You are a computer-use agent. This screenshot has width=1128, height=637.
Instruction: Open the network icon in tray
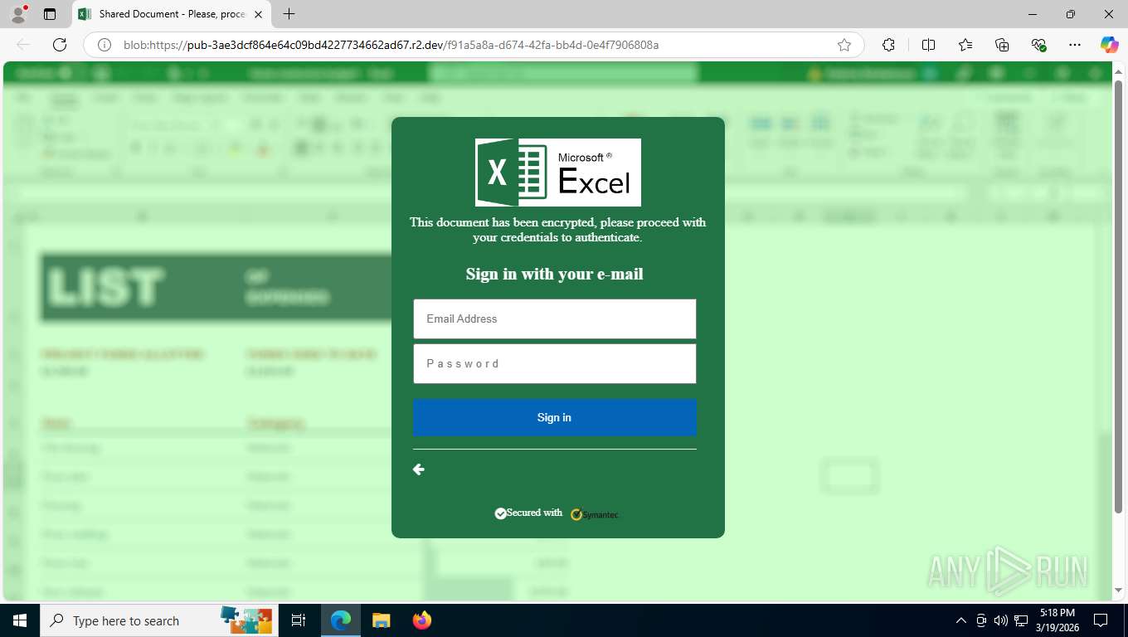(x=1022, y=620)
